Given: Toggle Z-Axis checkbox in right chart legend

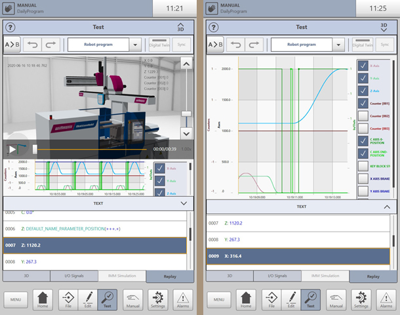Looking at the screenshot, I should (363, 91).
